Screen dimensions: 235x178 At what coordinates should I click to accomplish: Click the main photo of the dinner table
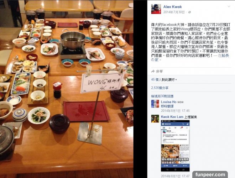(x=67, y=89)
